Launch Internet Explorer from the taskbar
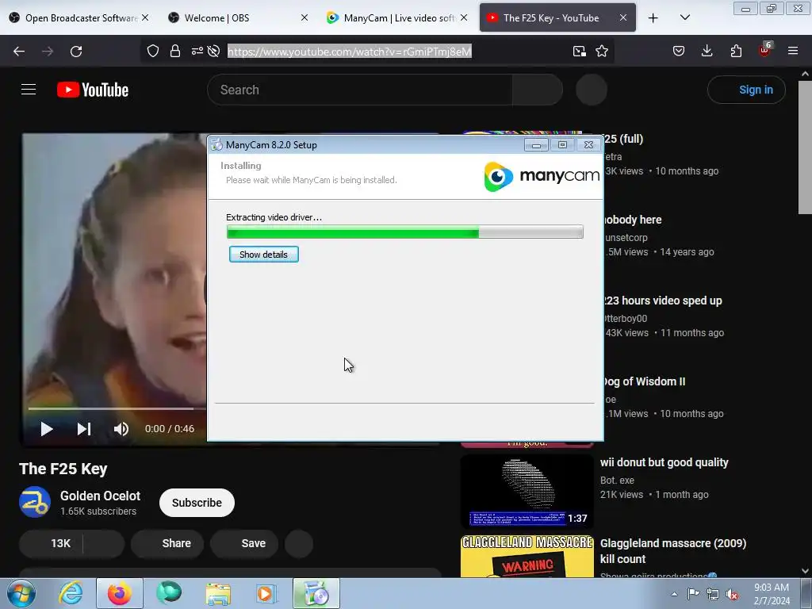The image size is (812, 609). [71, 593]
